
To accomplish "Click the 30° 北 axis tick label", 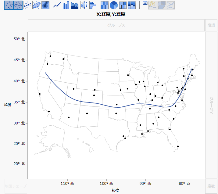I will [x=19, y=123].
